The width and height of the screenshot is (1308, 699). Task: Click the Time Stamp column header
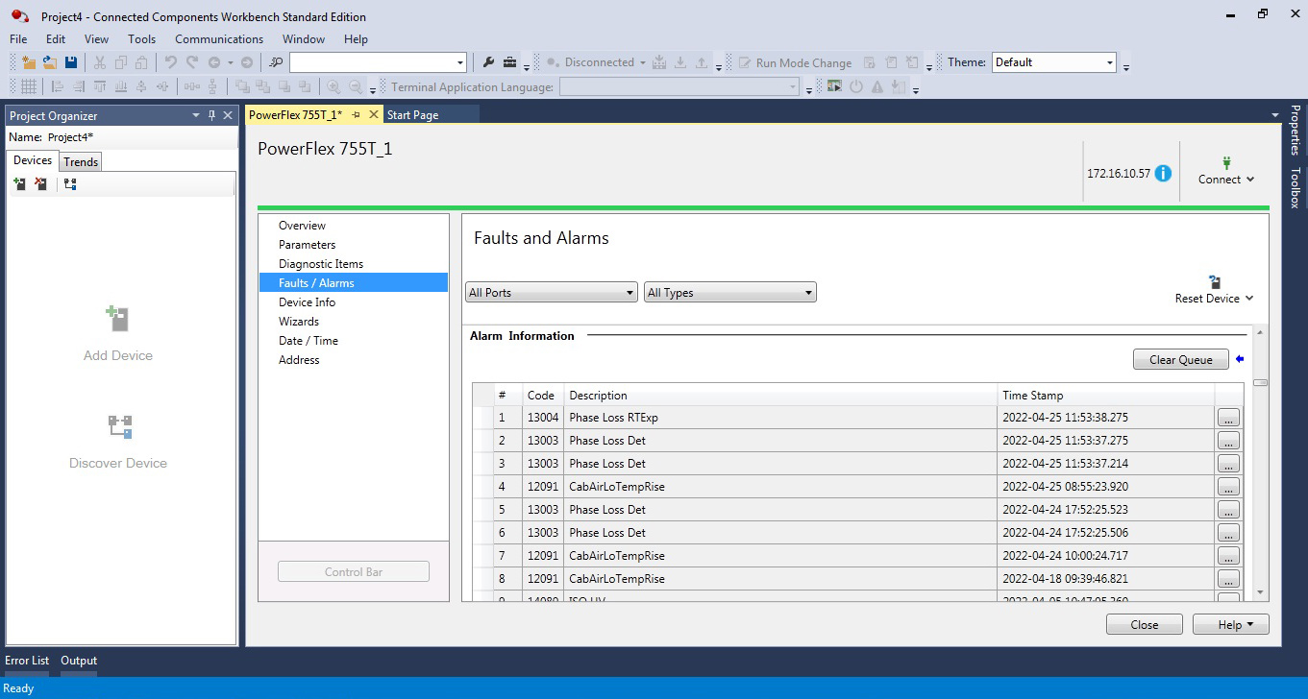point(1106,395)
